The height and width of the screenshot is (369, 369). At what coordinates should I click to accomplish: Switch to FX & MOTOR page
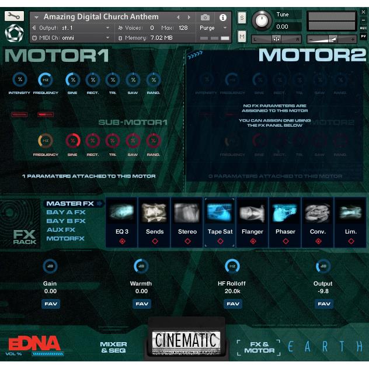(259, 347)
